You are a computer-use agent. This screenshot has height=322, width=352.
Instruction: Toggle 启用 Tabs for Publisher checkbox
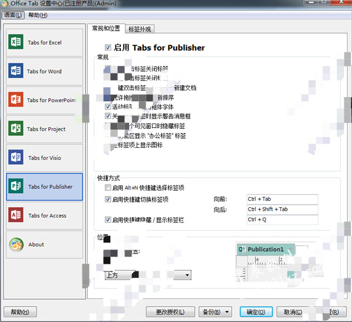pos(108,47)
